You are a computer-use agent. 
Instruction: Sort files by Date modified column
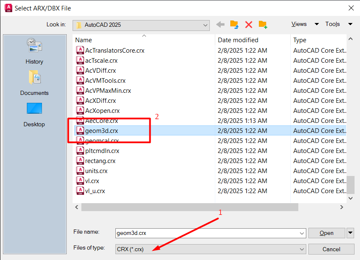pos(238,40)
